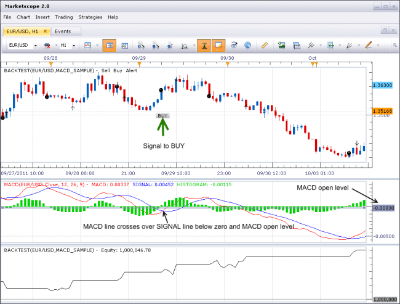
Task: Expand the fan lines tool dropdown arrow
Action: tap(359, 46)
